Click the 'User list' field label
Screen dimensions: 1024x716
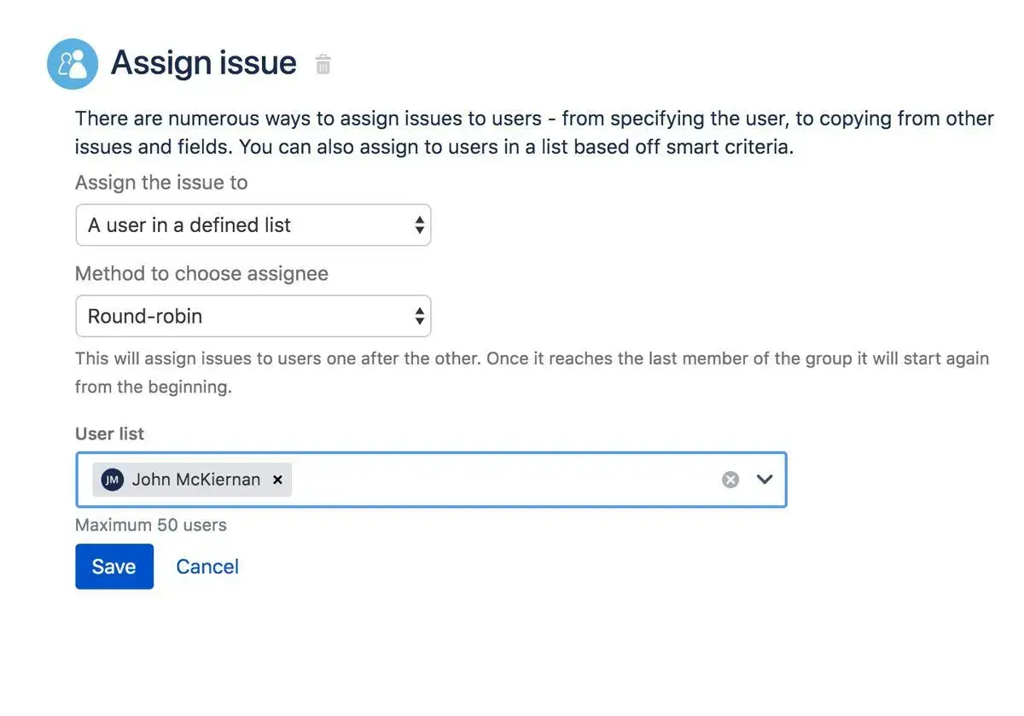(x=109, y=434)
